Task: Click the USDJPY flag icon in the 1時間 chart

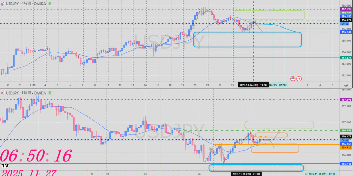Action: 2,93
